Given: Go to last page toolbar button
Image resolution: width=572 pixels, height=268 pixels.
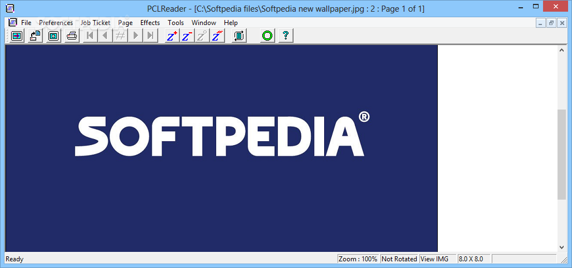Looking at the screenshot, I should pos(150,36).
